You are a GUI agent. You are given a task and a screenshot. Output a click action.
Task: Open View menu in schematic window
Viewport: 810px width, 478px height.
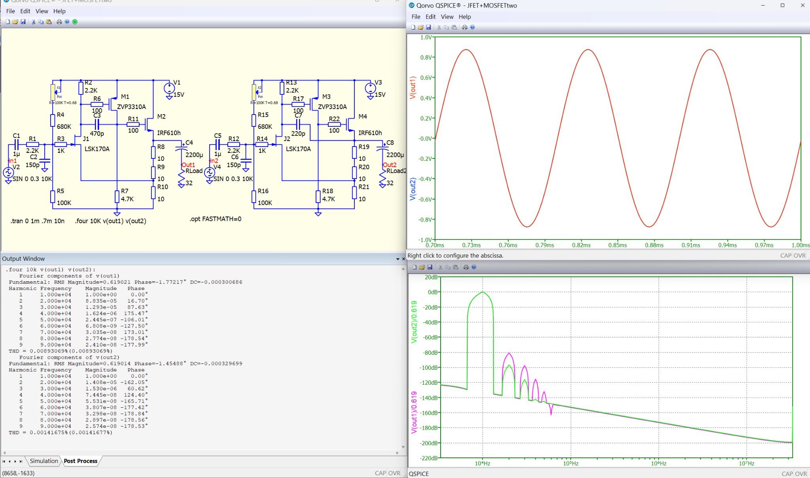pos(42,11)
